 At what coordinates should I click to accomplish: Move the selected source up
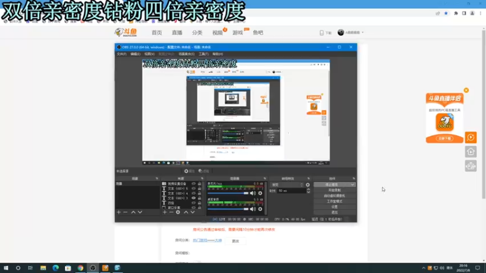tap(186, 212)
